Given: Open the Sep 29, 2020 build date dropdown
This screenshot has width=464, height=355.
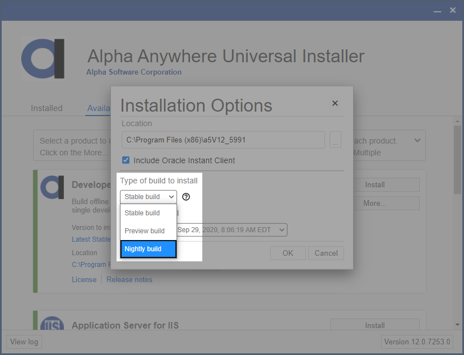Looking at the screenshot, I should pyautogui.click(x=232, y=230).
